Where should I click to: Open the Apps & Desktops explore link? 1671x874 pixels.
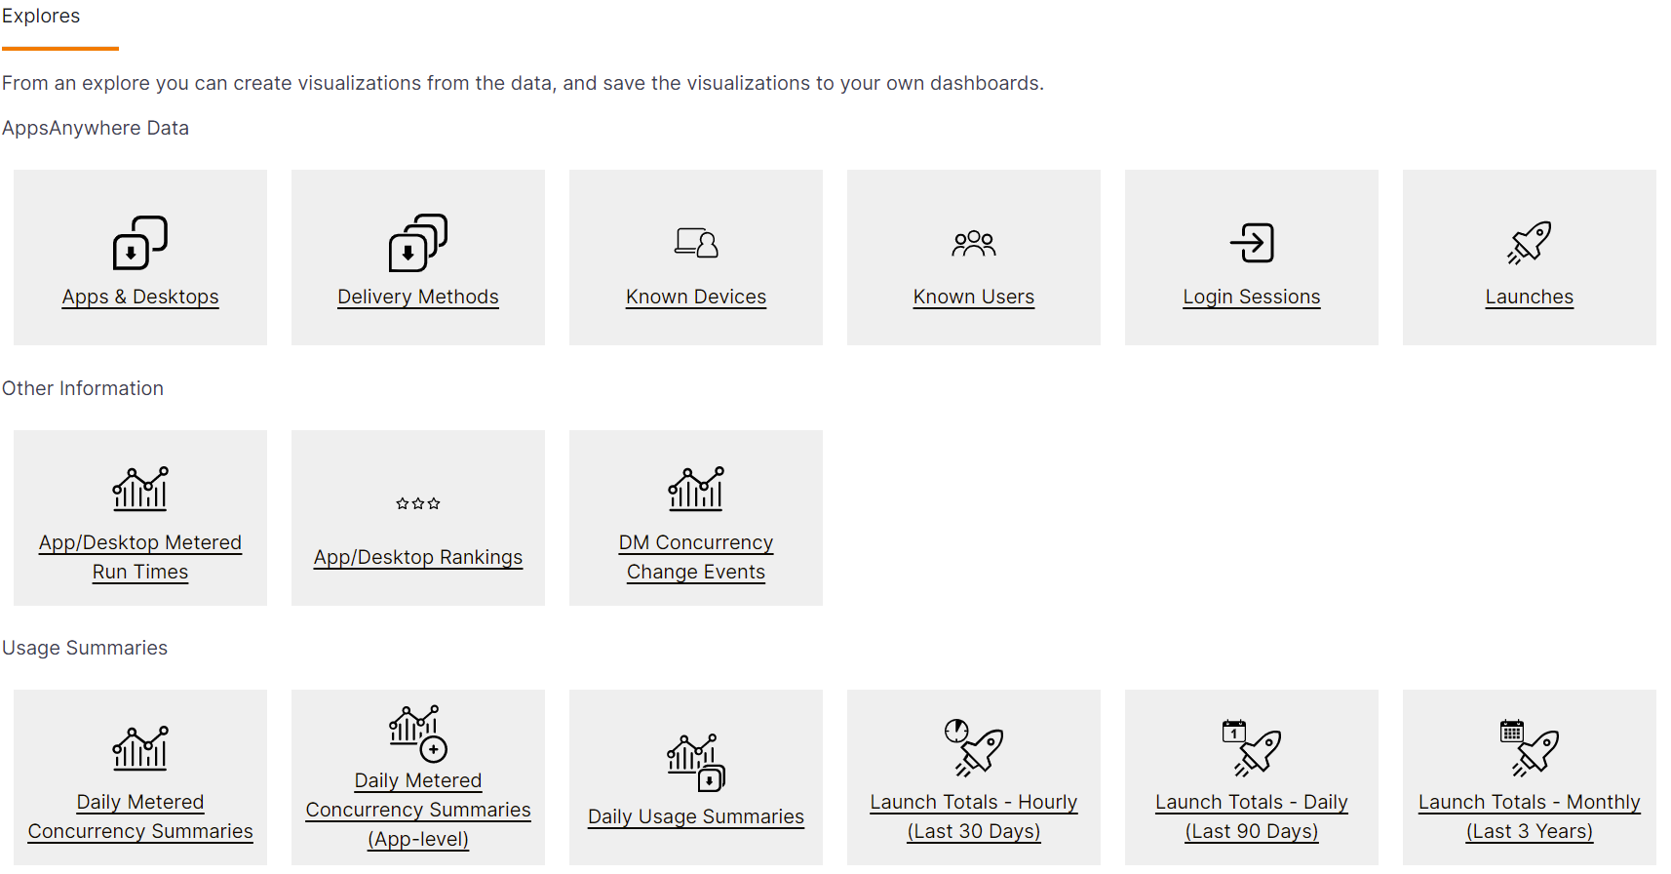[x=140, y=297]
